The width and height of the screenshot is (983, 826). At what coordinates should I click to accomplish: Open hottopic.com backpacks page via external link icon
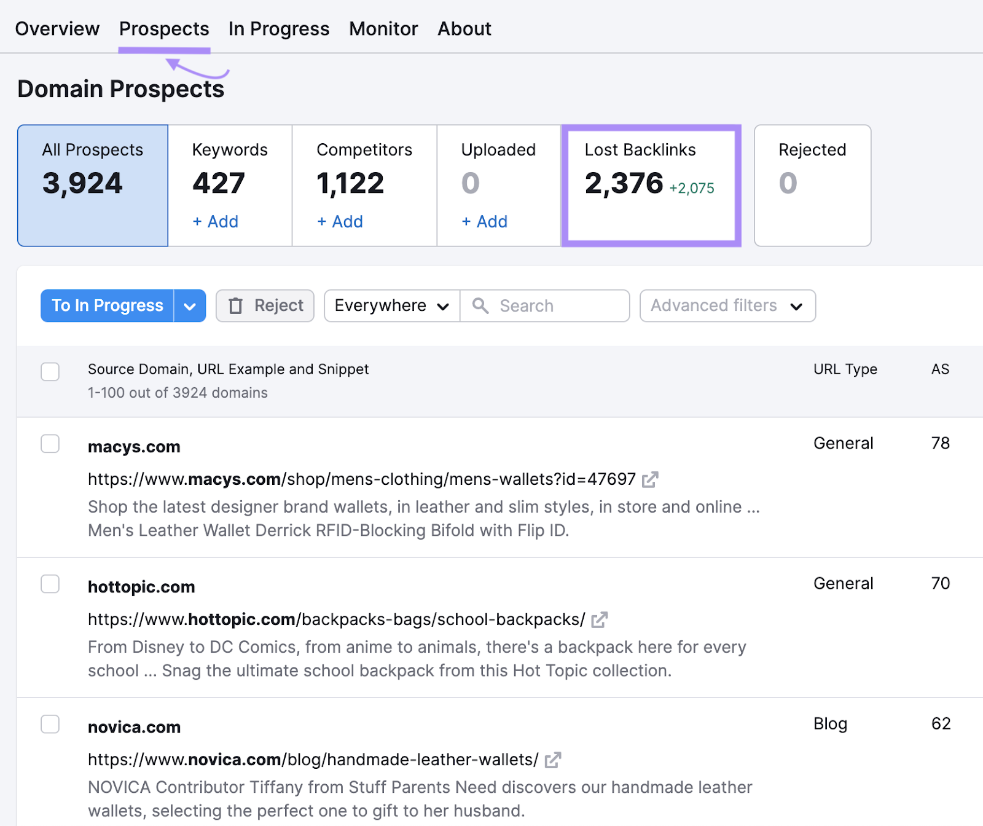click(x=600, y=619)
